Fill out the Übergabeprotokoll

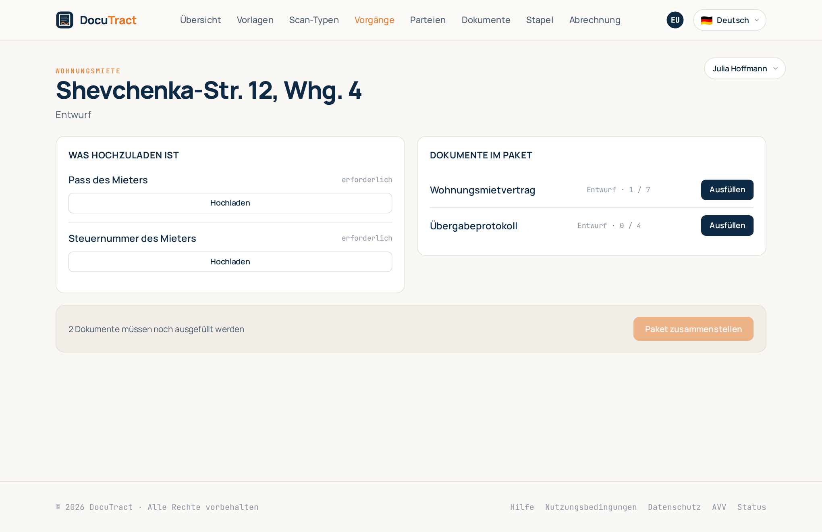(x=727, y=225)
